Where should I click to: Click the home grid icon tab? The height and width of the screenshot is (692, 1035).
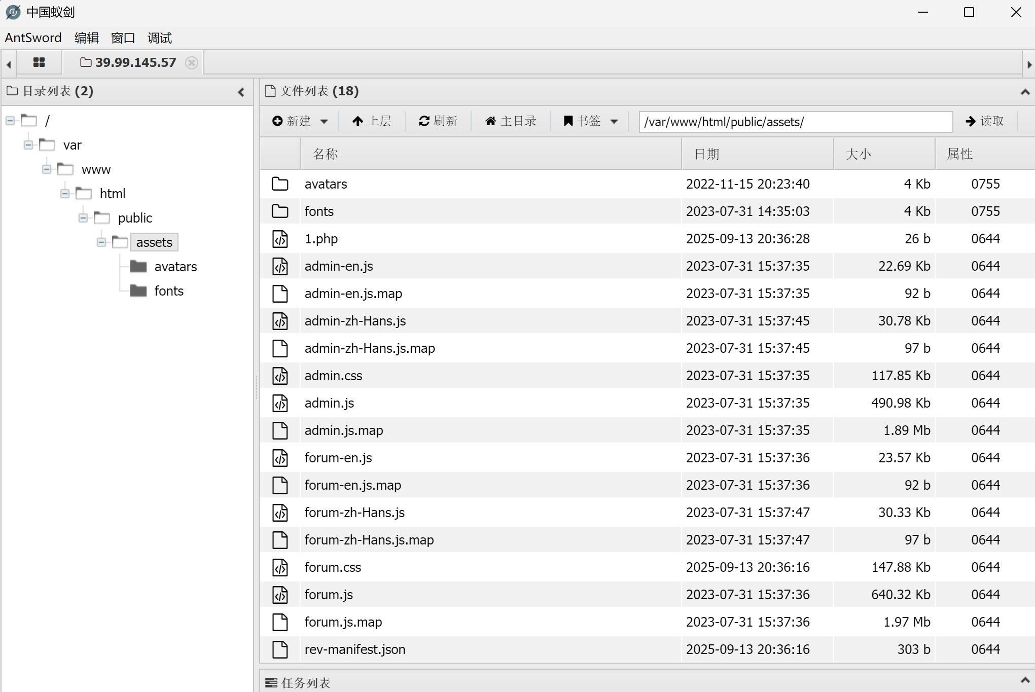(39, 62)
